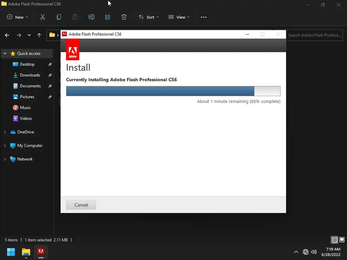Select OneDrive in the sidebar
This screenshot has height=260, width=347.
click(25, 132)
